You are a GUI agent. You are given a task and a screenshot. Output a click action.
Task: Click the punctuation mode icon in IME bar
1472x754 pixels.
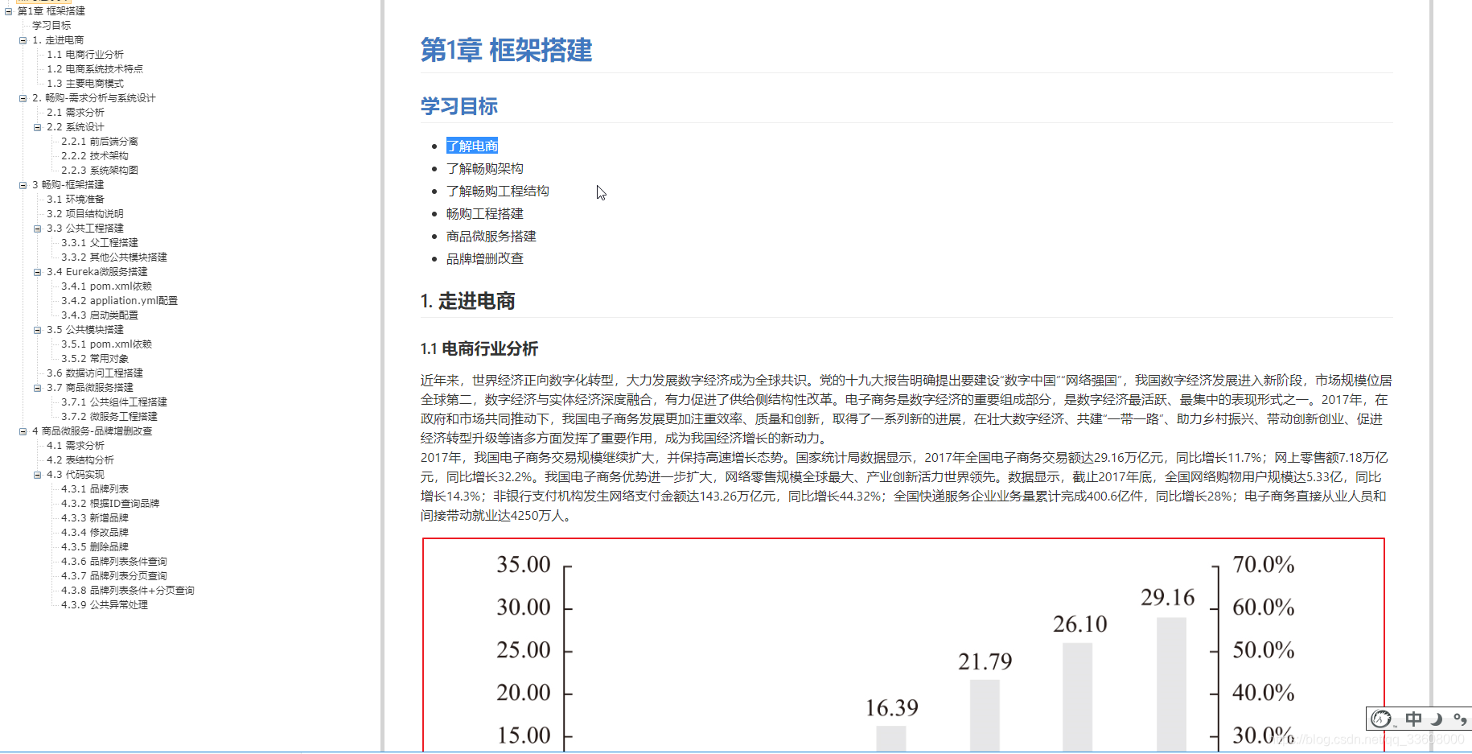pyautogui.click(x=1460, y=719)
